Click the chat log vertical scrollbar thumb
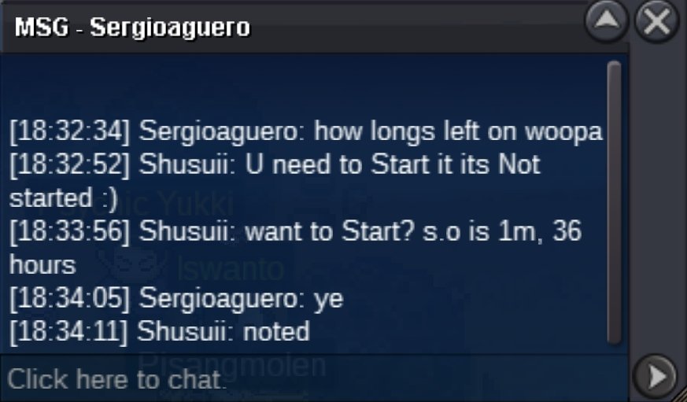 tap(615, 203)
